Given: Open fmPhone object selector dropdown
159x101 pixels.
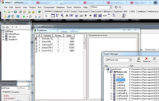Looking at the screenshot, I should (29, 88).
